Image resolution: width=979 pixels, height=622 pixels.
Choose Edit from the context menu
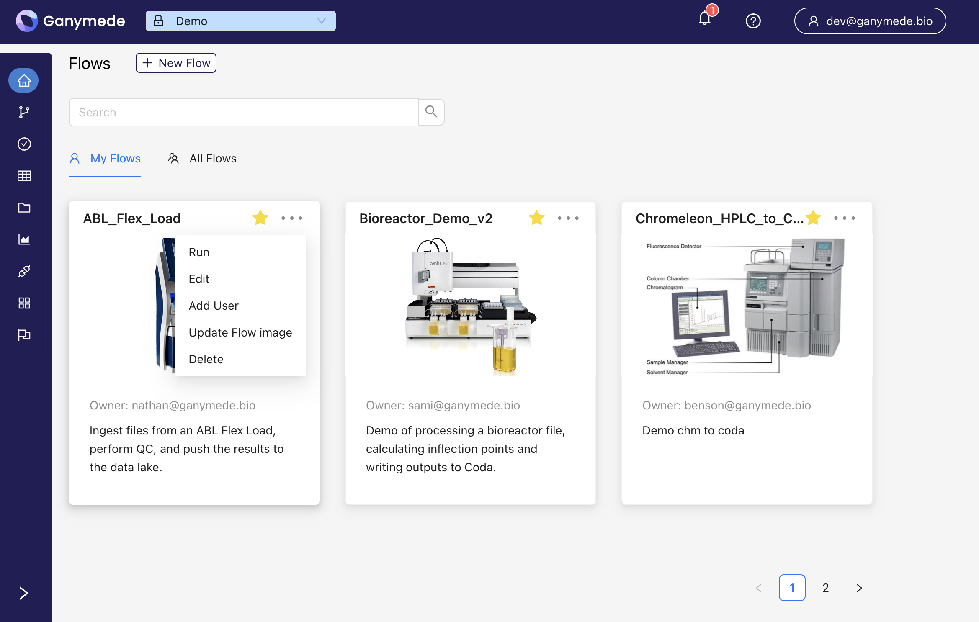240,279
